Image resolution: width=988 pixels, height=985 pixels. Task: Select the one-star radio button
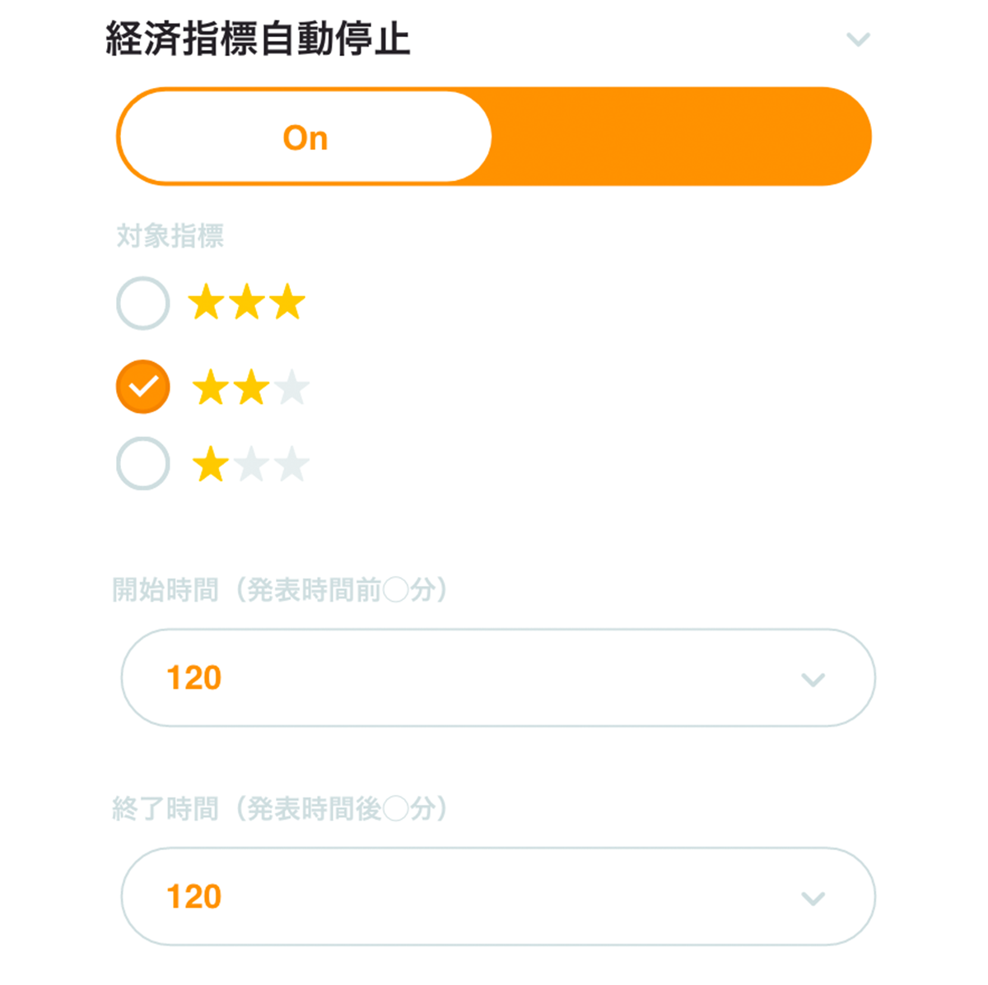[143, 463]
